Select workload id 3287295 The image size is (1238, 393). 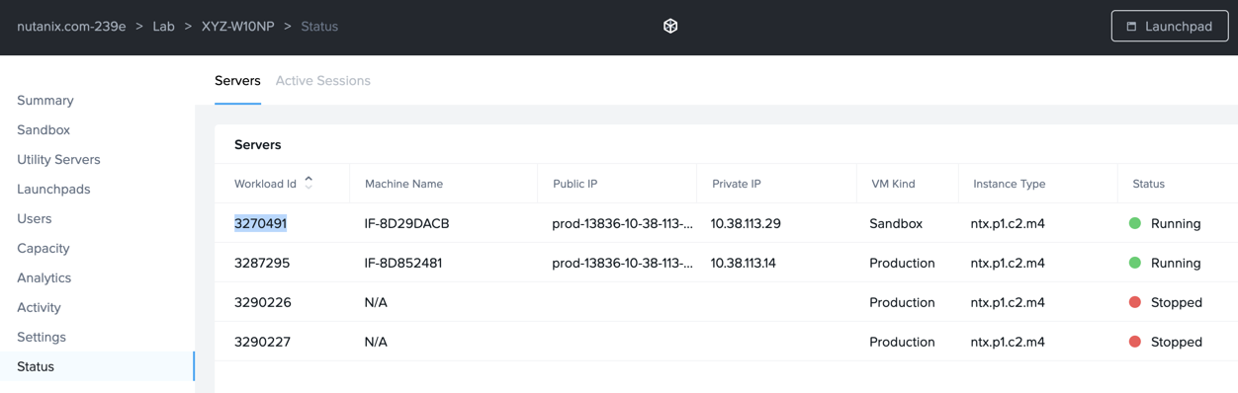click(x=262, y=263)
